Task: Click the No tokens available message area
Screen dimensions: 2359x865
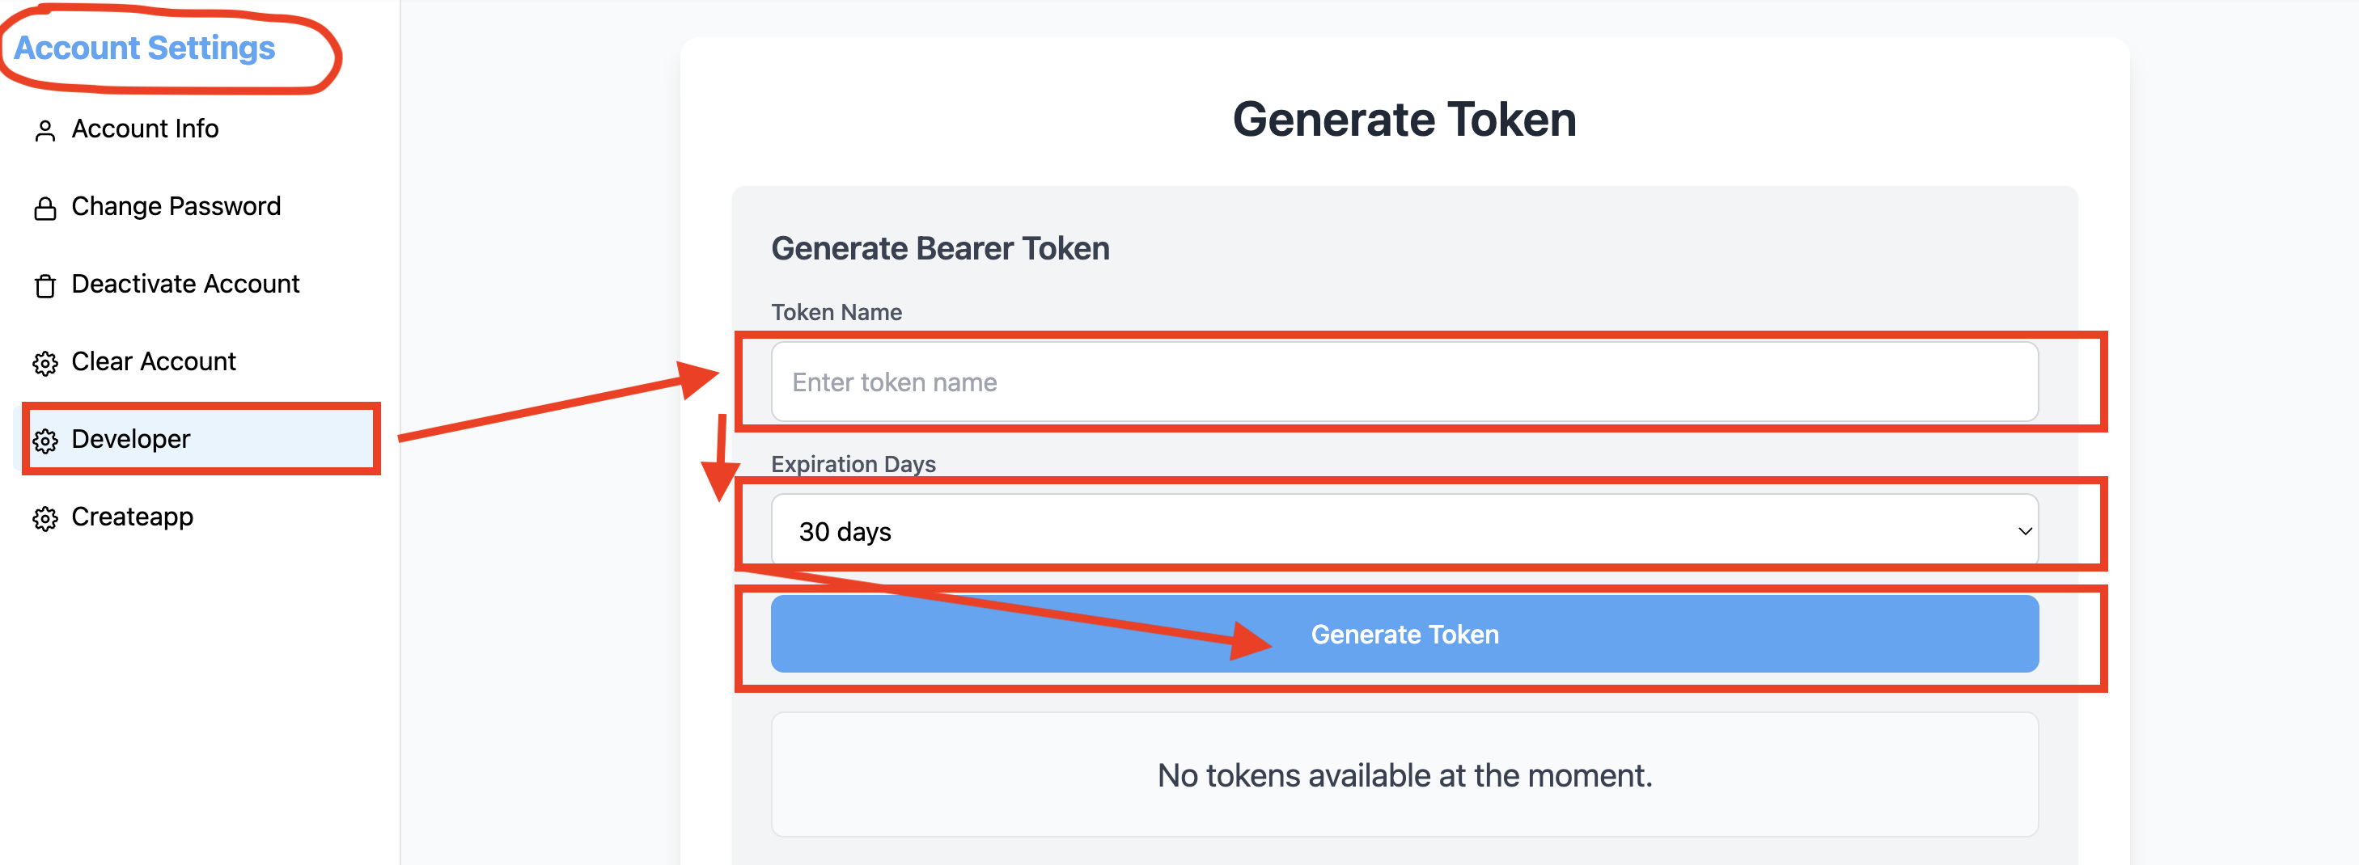Action: [1404, 774]
